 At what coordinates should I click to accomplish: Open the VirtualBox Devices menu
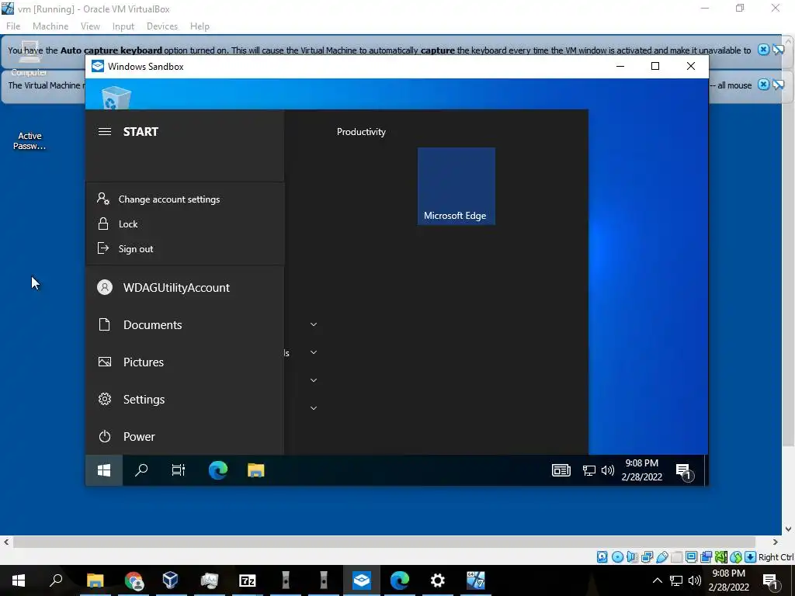(162, 26)
